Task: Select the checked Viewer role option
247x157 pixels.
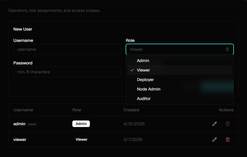Action: click(180, 70)
